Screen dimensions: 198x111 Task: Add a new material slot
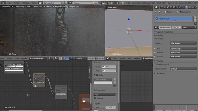(x=195, y=17)
